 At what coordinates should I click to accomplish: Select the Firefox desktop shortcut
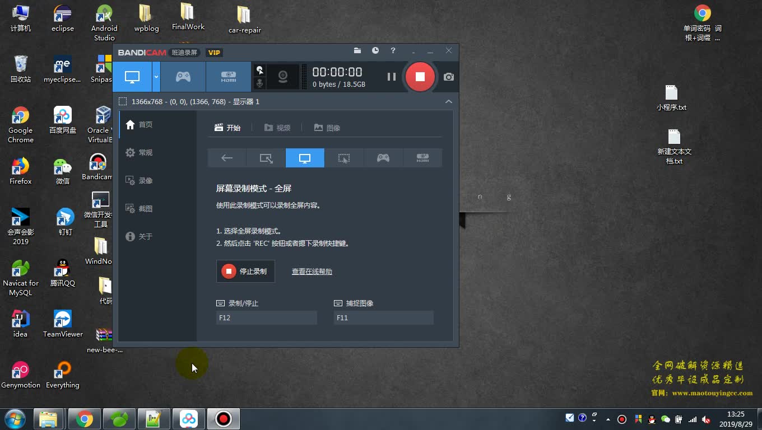(21, 171)
